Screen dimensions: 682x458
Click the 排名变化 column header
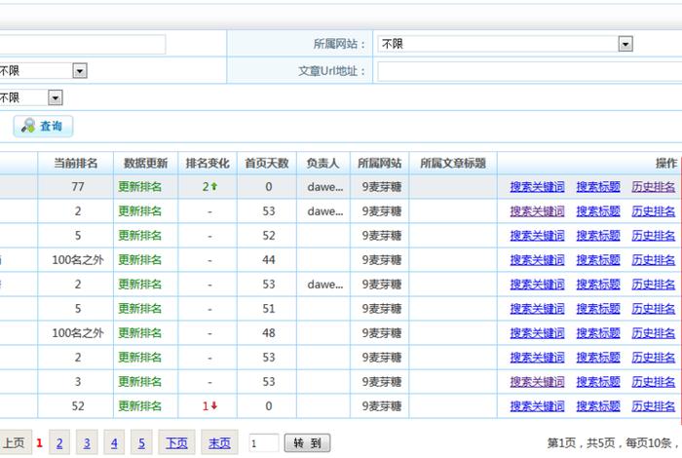[208, 163]
